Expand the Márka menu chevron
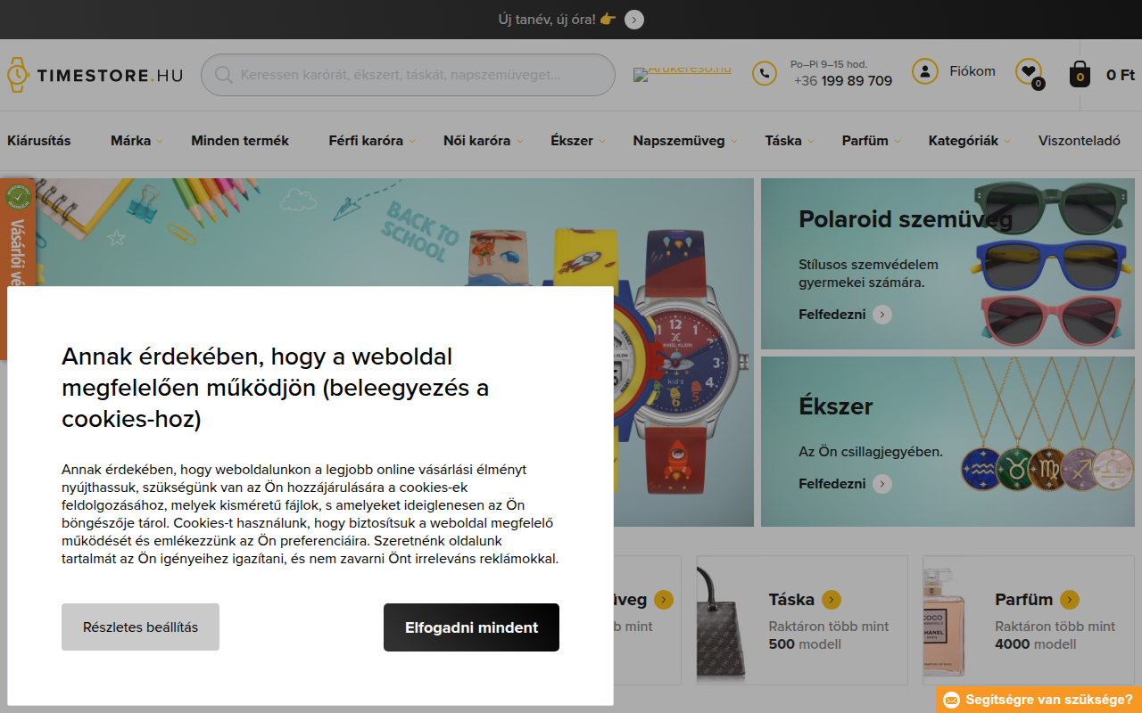The image size is (1142, 713). click(x=160, y=141)
